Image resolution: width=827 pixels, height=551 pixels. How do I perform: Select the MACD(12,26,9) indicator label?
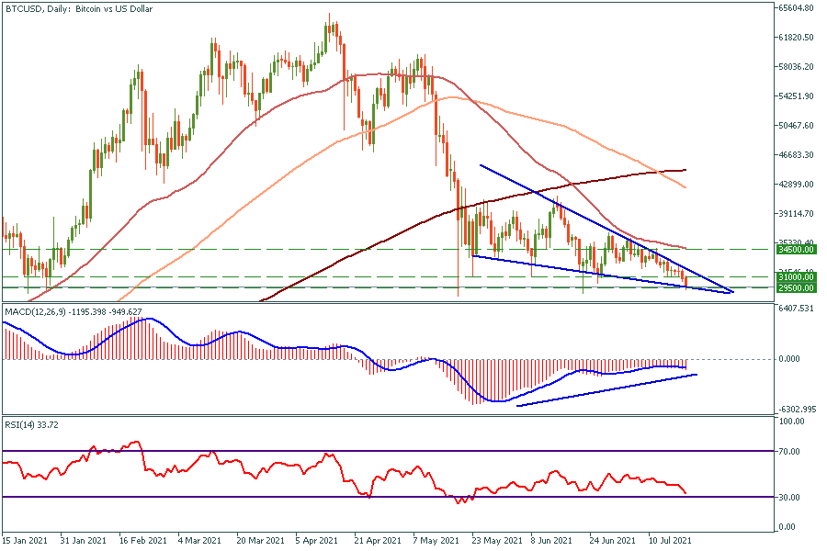click(74, 312)
